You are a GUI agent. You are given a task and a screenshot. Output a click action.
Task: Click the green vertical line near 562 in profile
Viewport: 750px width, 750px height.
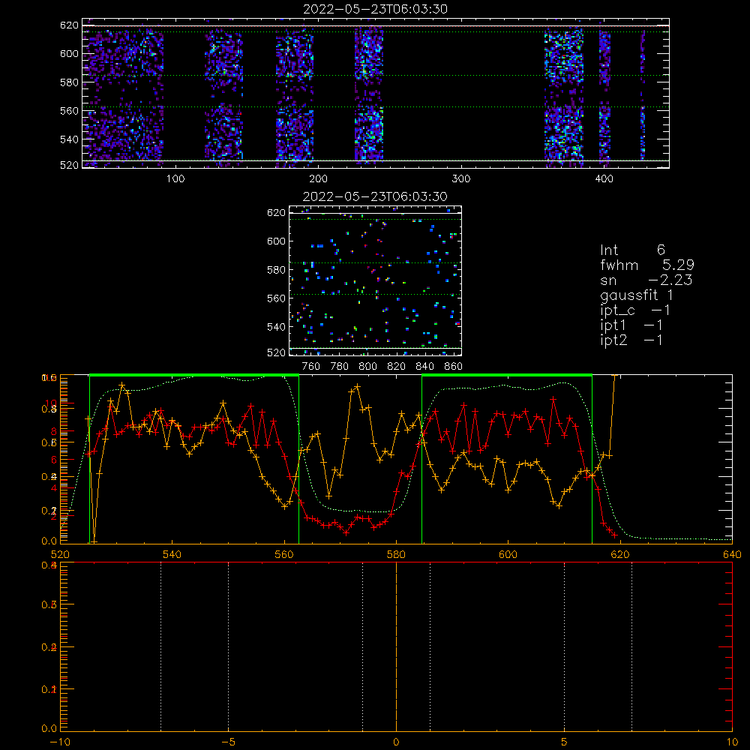[x=299, y=460]
